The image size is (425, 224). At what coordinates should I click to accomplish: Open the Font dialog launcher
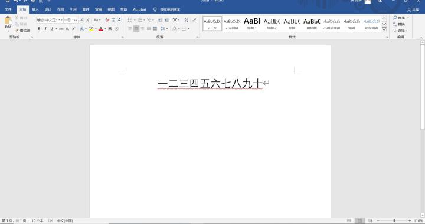[123, 37]
